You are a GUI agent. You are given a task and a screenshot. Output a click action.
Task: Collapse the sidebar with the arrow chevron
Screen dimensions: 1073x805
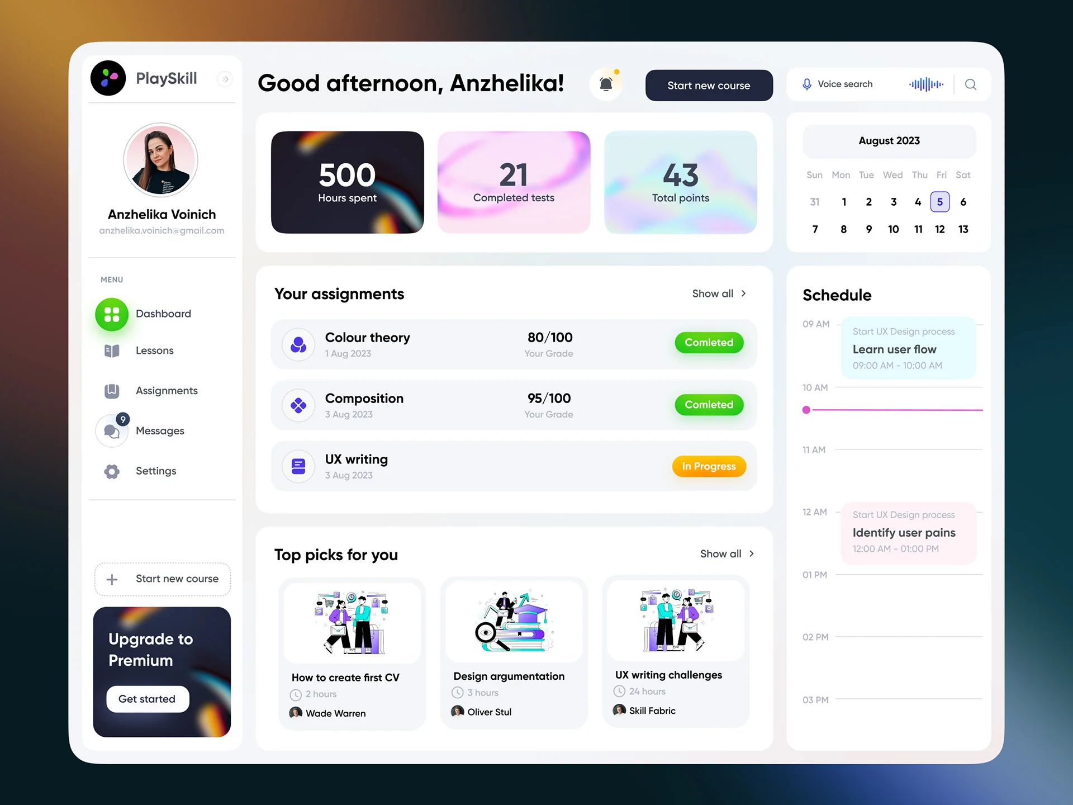click(x=225, y=79)
